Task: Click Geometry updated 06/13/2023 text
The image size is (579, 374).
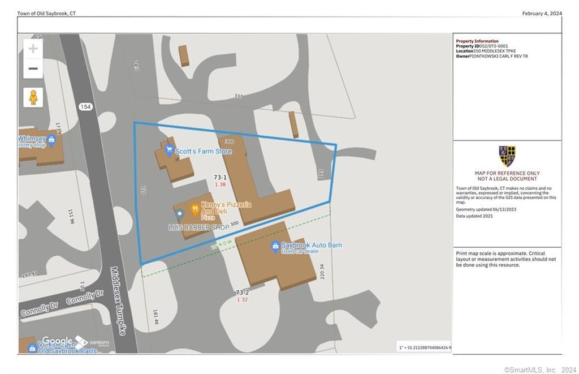Action: 486,209
